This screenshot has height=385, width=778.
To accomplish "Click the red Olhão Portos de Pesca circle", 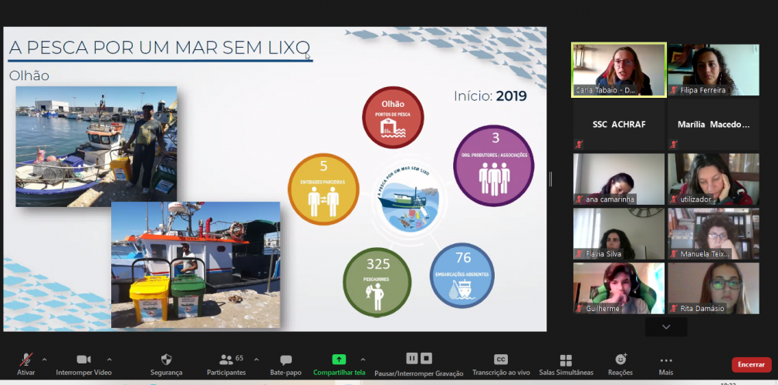I will [x=393, y=117].
